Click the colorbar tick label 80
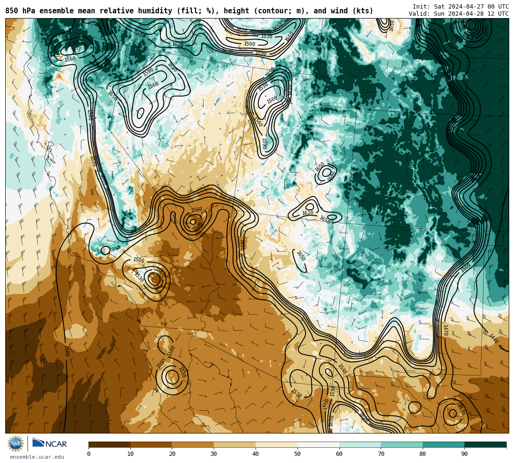Viewport: 514px width, 463px height. point(423,454)
